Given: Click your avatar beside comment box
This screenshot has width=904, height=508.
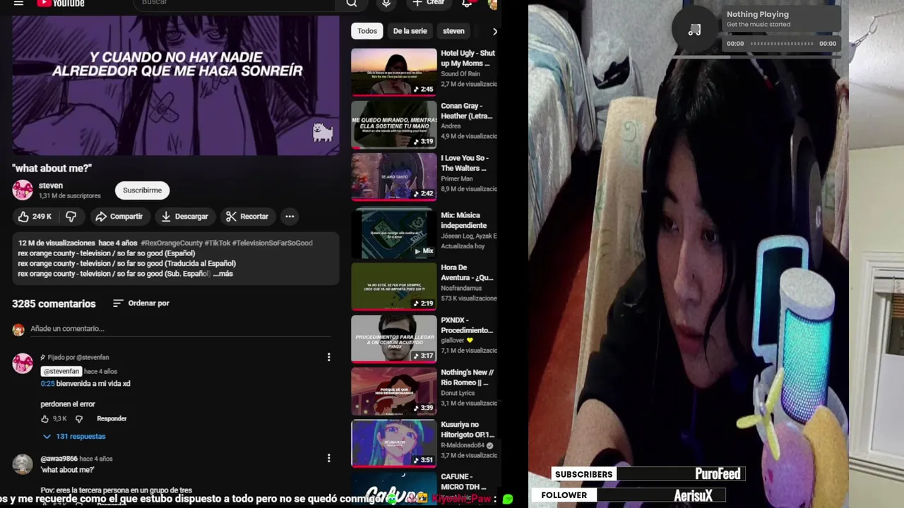Looking at the screenshot, I should pyautogui.click(x=18, y=329).
